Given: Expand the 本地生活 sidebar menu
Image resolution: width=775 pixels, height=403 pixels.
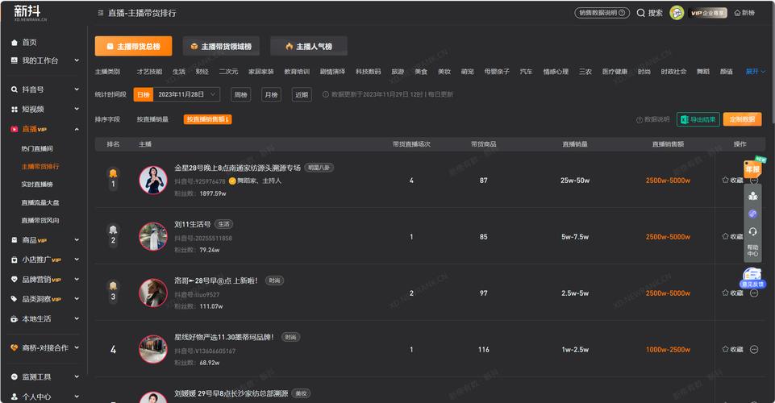Looking at the screenshot, I should (77, 318).
